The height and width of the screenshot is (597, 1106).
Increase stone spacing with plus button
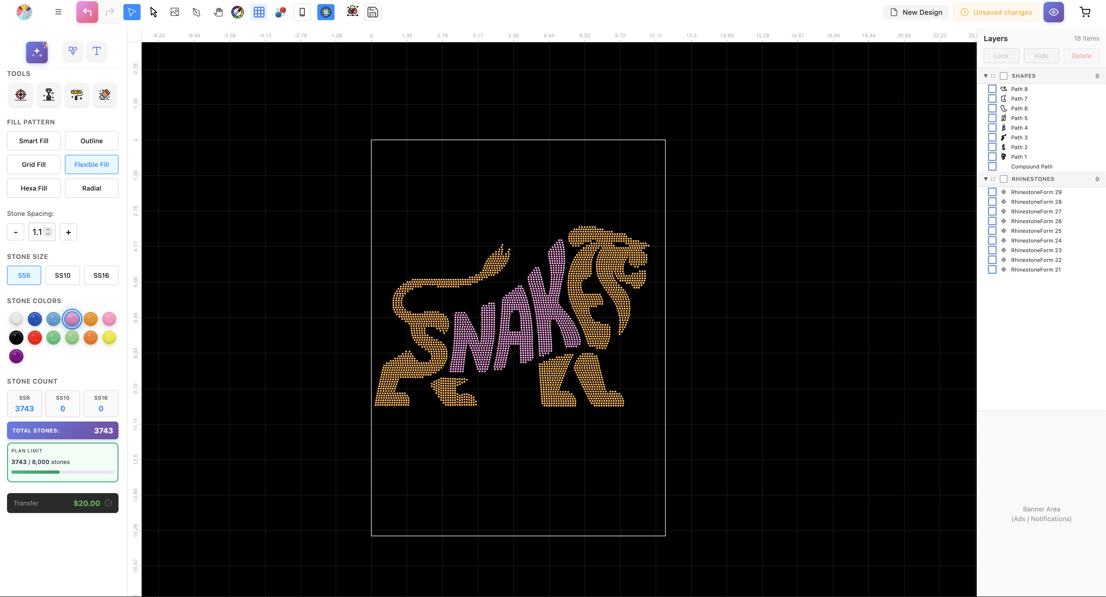(68, 232)
